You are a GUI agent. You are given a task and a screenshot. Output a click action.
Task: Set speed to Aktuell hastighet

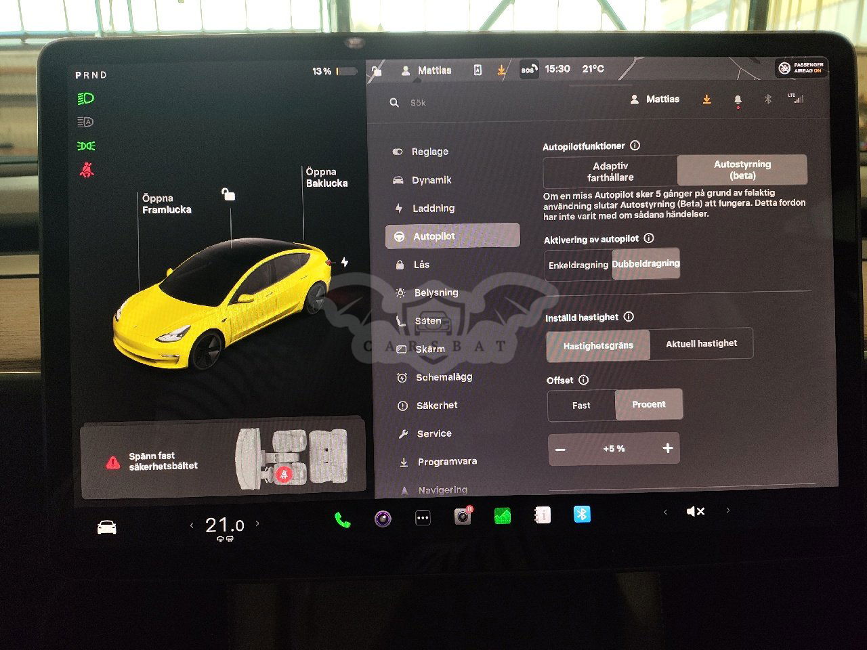coord(701,344)
